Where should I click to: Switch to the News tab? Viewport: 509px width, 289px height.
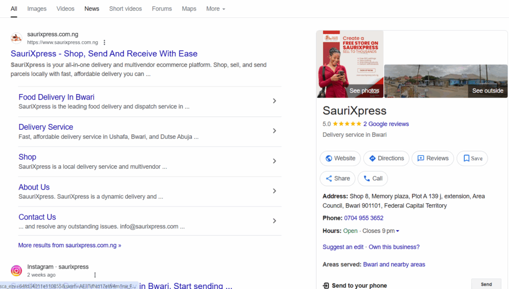[x=91, y=9]
